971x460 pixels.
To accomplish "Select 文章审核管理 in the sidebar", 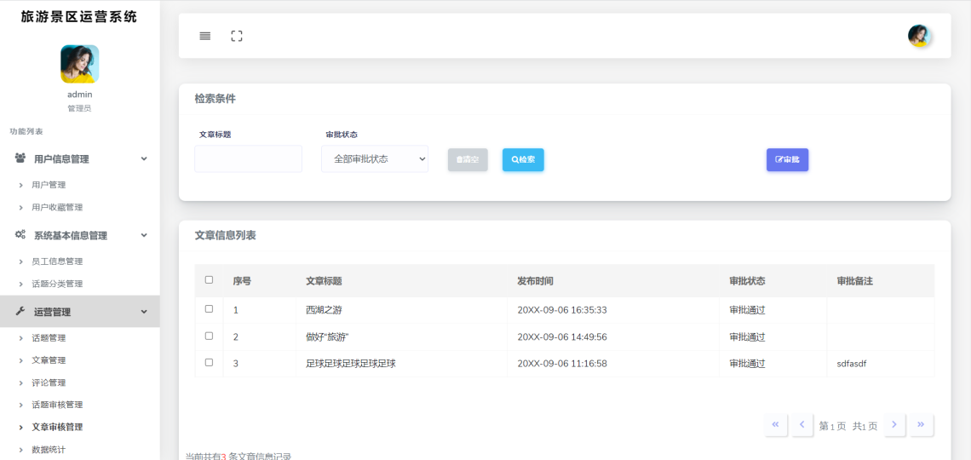I will [58, 427].
